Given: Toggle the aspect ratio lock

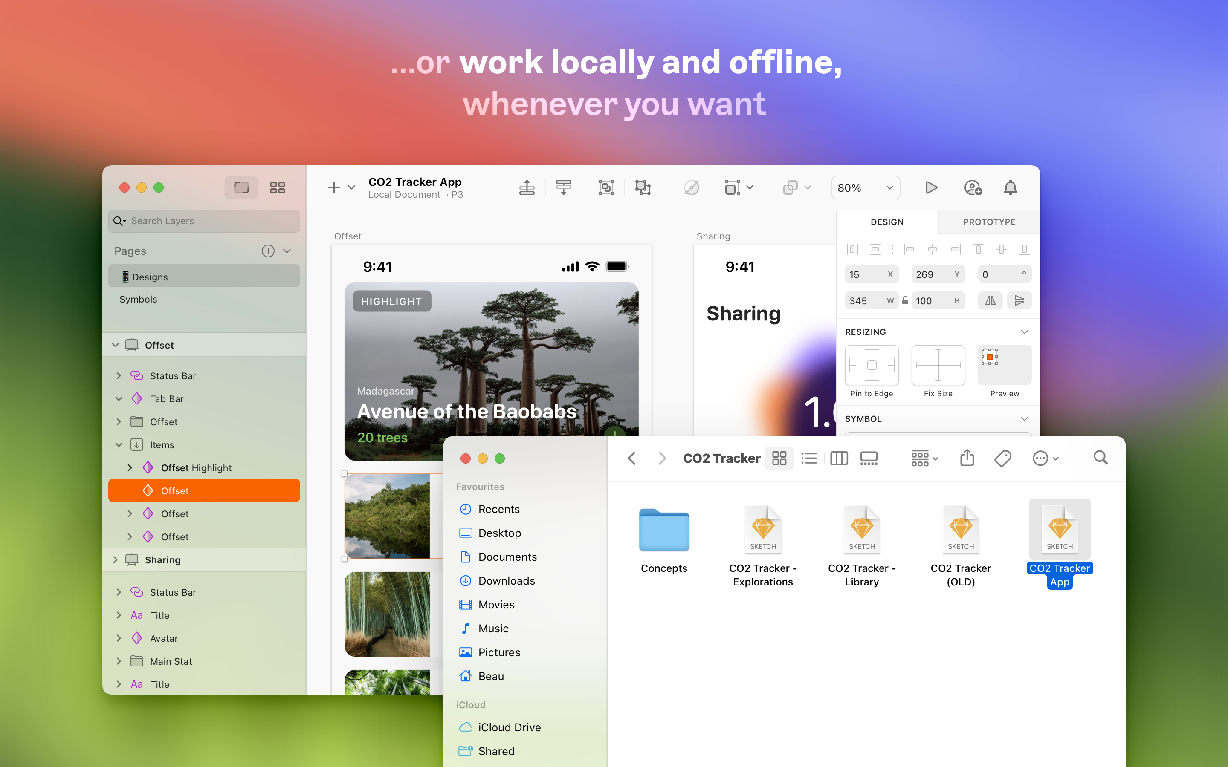Looking at the screenshot, I should tap(905, 301).
